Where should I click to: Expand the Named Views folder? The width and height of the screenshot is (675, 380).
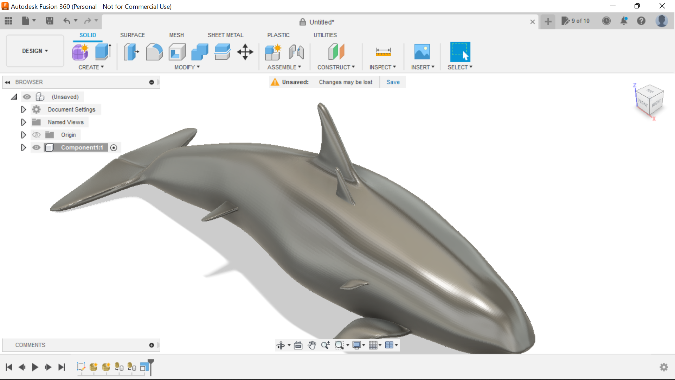click(23, 122)
